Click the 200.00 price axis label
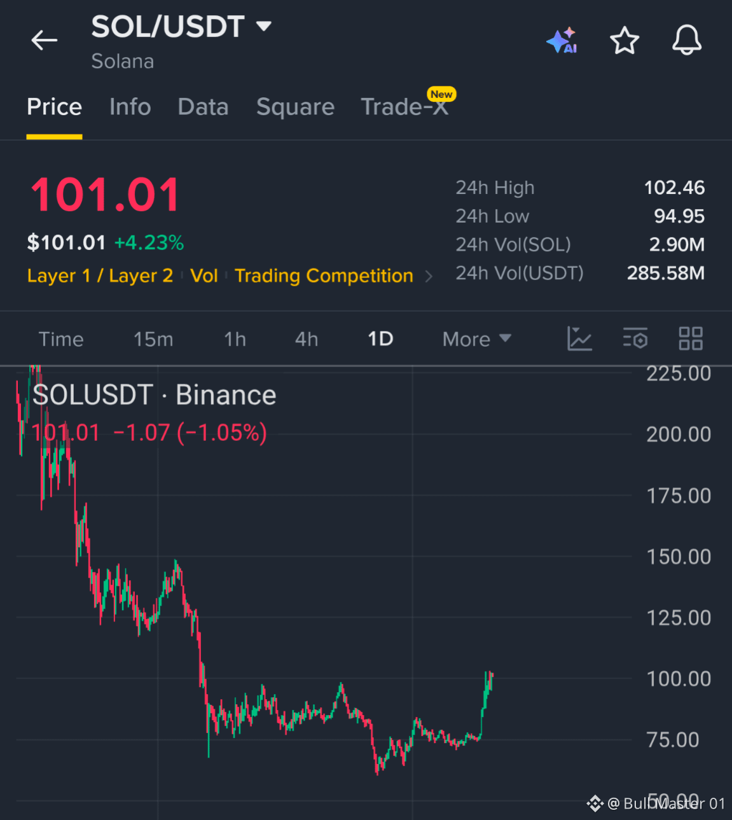The width and height of the screenshot is (732, 820). pyautogui.click(x=679, y=434)
